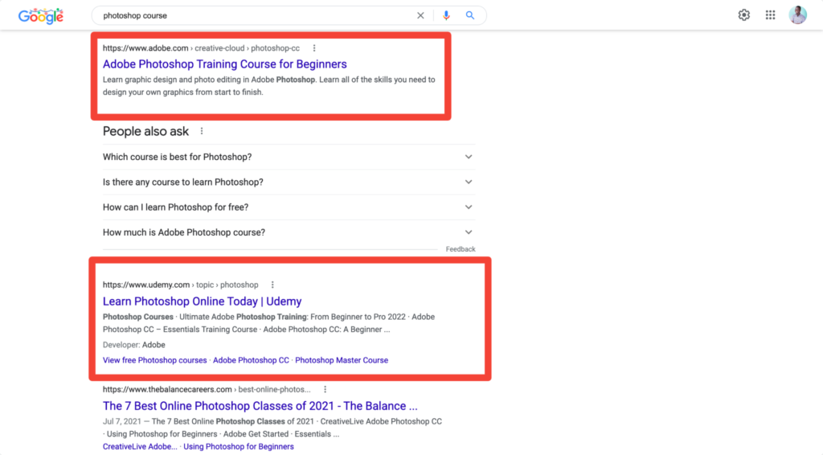Expand "How can I learn Photoshop for free?"

click(469, 207)
